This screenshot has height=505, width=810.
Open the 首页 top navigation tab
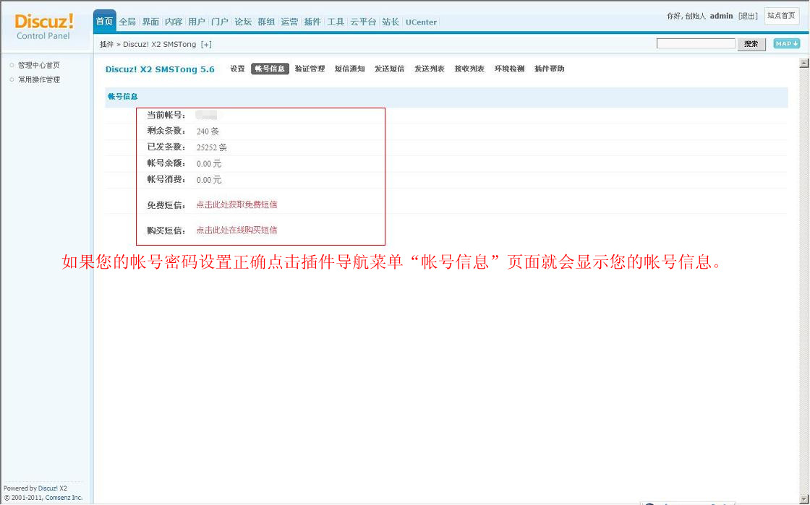point(104,22)
